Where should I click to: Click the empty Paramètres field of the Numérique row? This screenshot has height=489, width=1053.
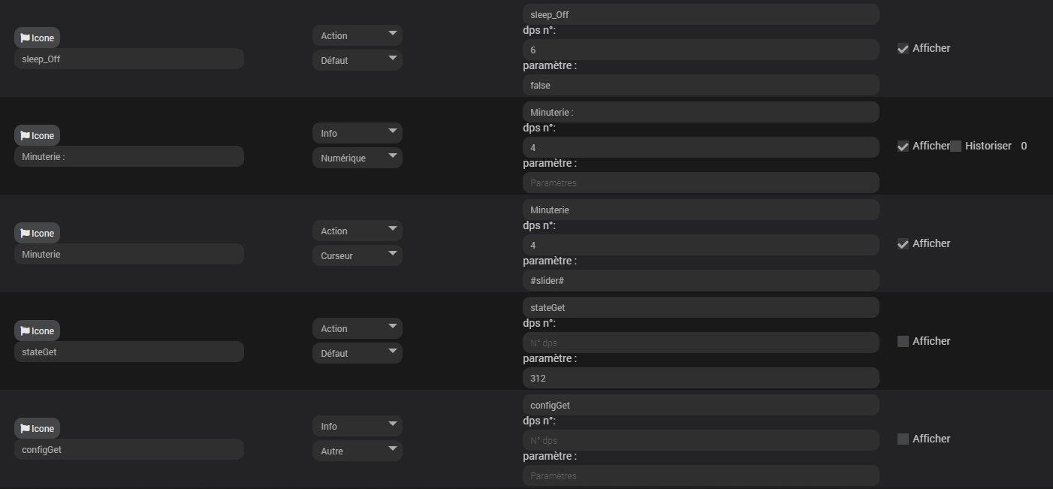point(701,183)
